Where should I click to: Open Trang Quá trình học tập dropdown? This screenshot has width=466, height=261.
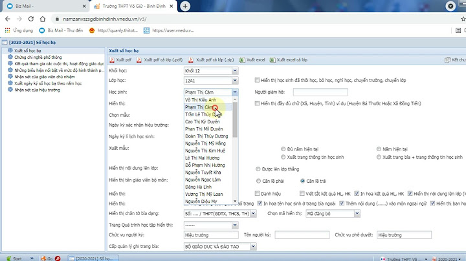[x=235, y=225]
